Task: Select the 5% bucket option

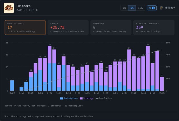Action: (132, 8)
